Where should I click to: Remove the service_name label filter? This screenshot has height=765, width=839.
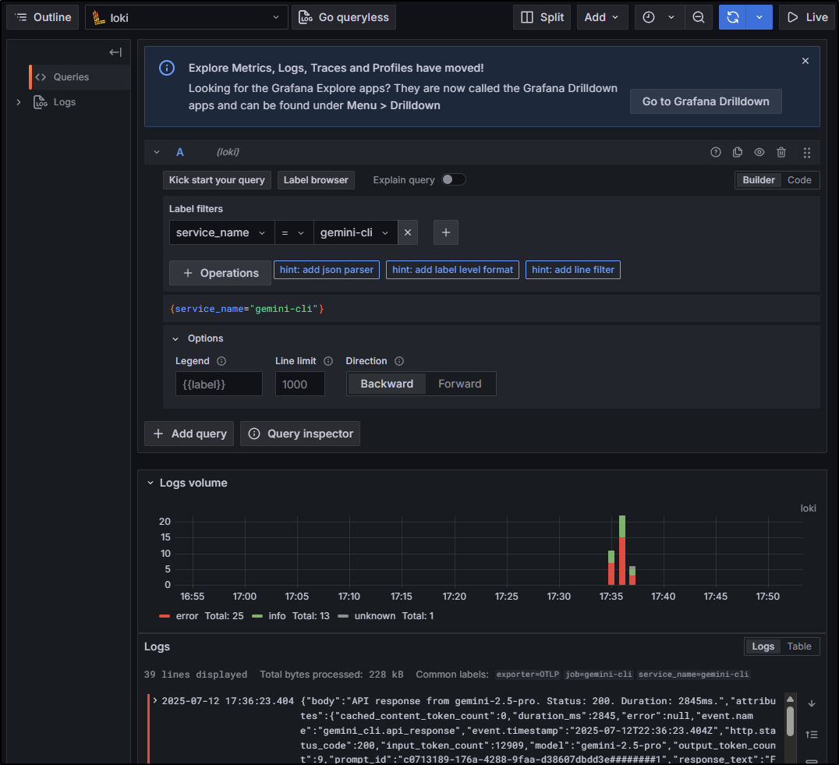pyautogui.click(x=408, y=232)
